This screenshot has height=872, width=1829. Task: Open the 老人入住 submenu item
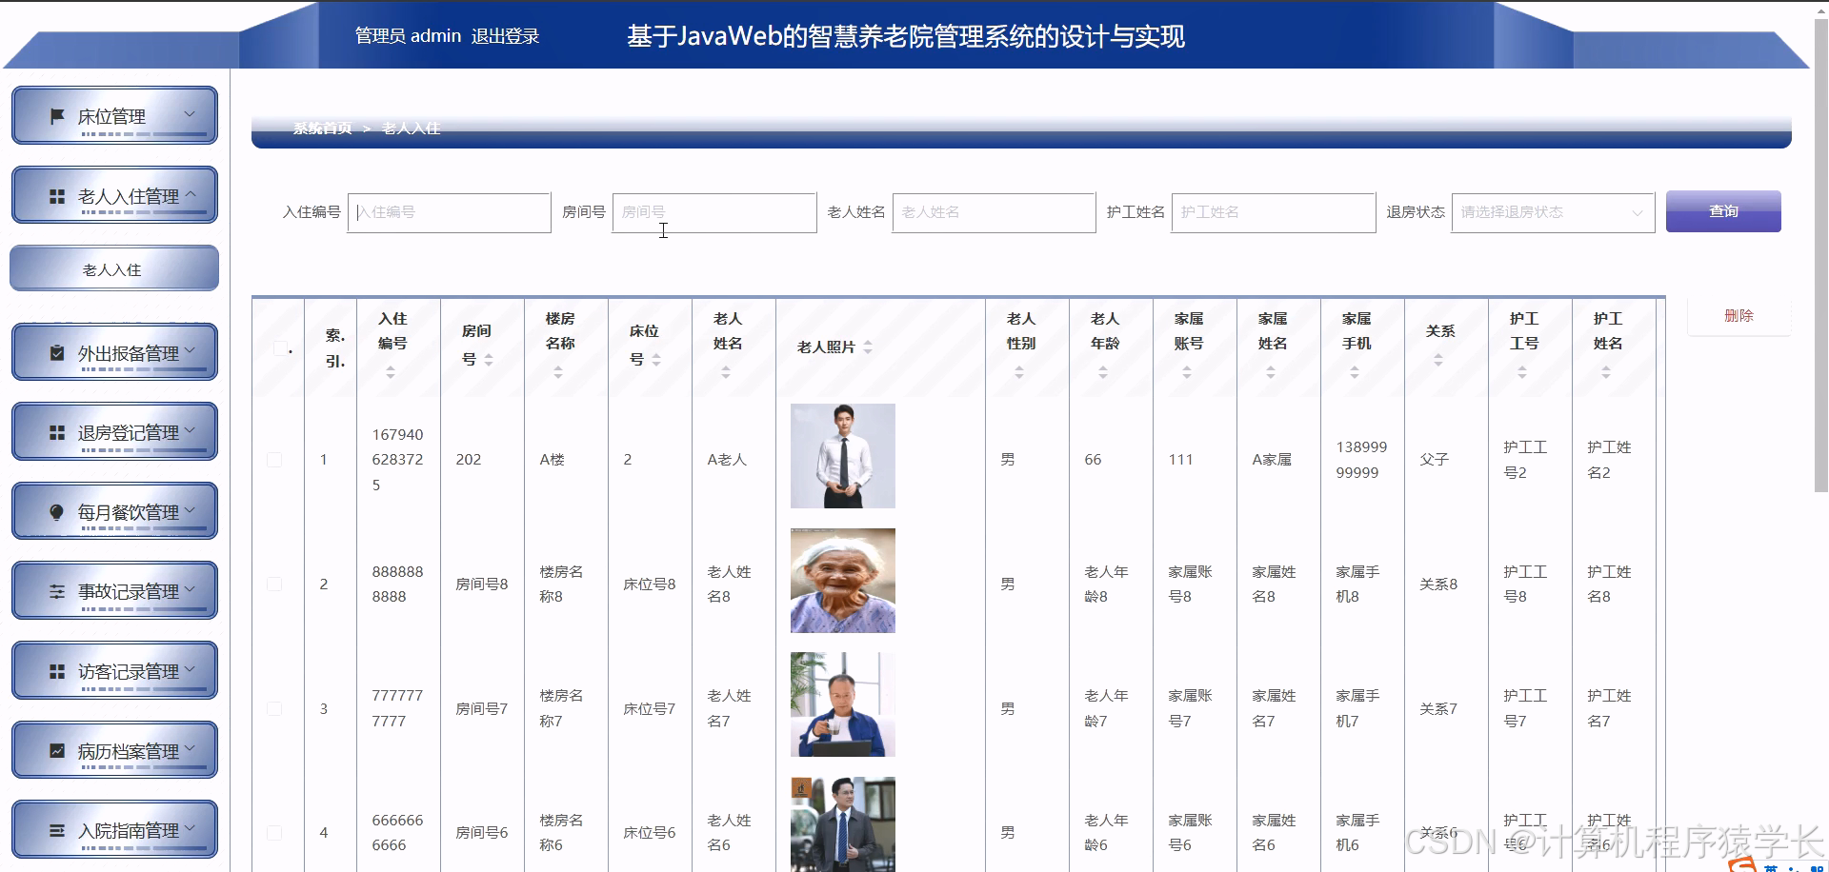(x=113, y=268)
